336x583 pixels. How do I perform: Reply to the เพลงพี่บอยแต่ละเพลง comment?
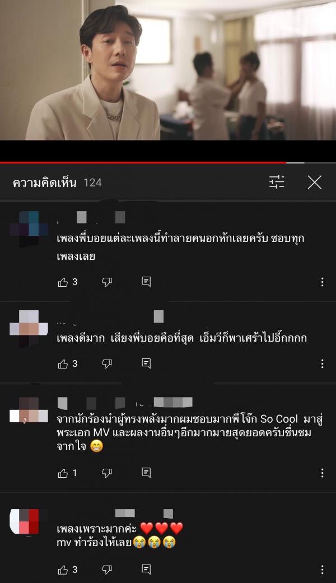pyautogui.click(x=147, y=282)
